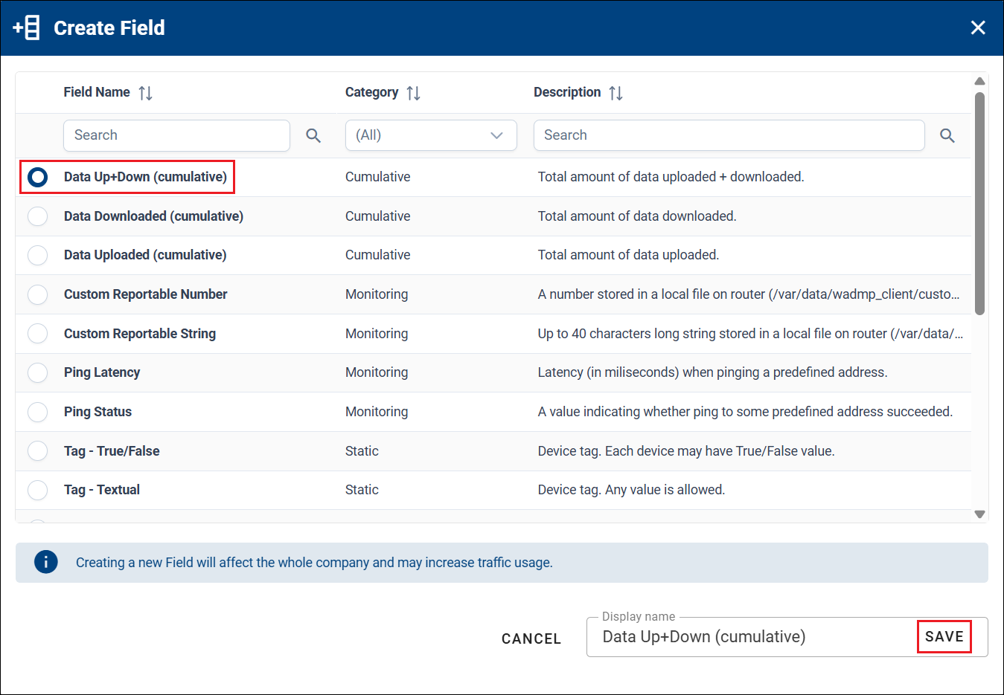Click 'Total amount of data downloaded.' description
Screen dimensions: 1004x695
[637, 216]
